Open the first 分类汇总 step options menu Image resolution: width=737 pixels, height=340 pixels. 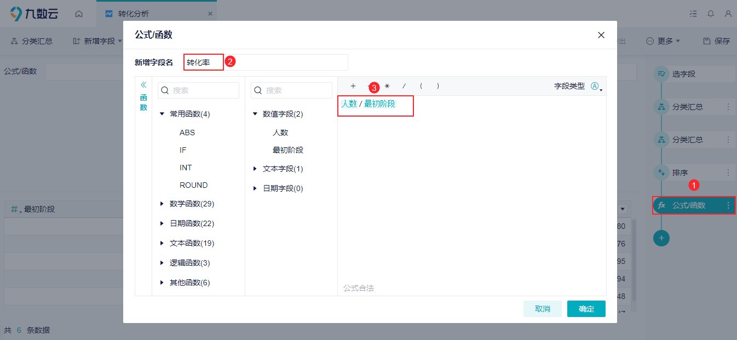(728, 107)
